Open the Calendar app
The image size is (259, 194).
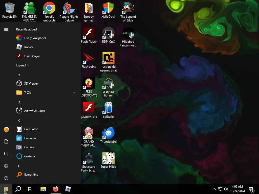[47, 138]
